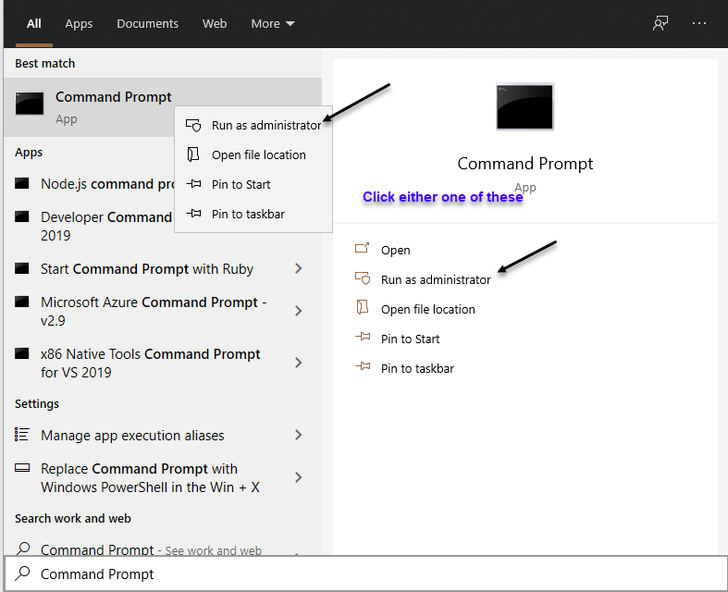Expand Microsoft Azure Command Prompt chevron
Image resolution: width=728 pixels, height=592 pixels.
tap(299, 311)
